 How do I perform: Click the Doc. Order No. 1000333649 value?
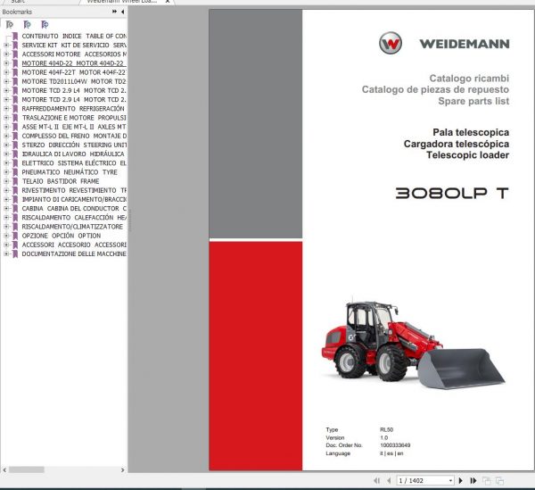395,445
